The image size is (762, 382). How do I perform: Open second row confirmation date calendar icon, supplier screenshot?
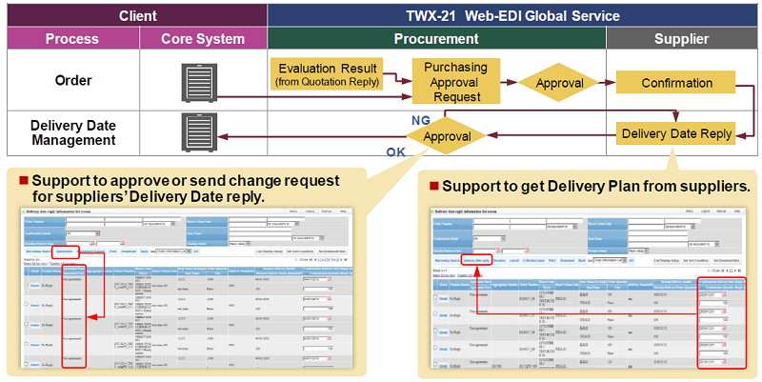724,312
